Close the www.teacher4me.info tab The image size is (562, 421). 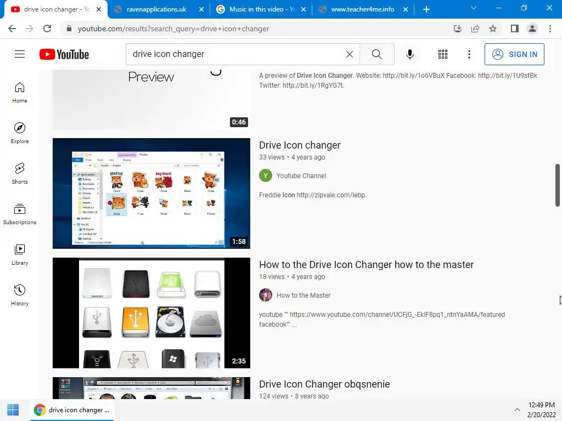[x=406, y=9]
